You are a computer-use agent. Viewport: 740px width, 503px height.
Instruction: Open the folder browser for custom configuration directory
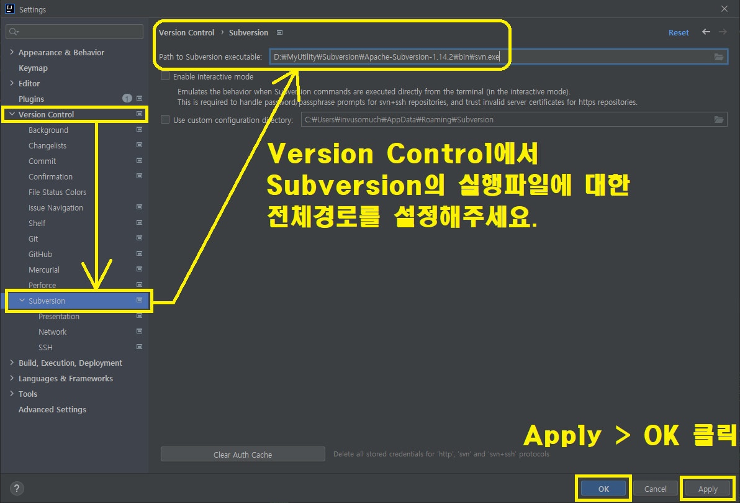(719, 119)
